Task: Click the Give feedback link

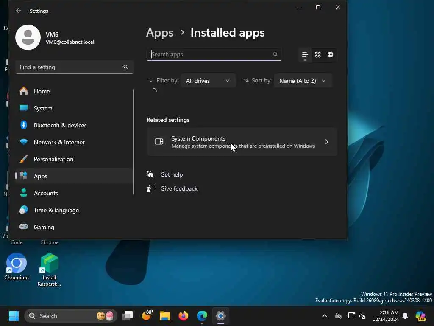Action: [x=179, y=188]
